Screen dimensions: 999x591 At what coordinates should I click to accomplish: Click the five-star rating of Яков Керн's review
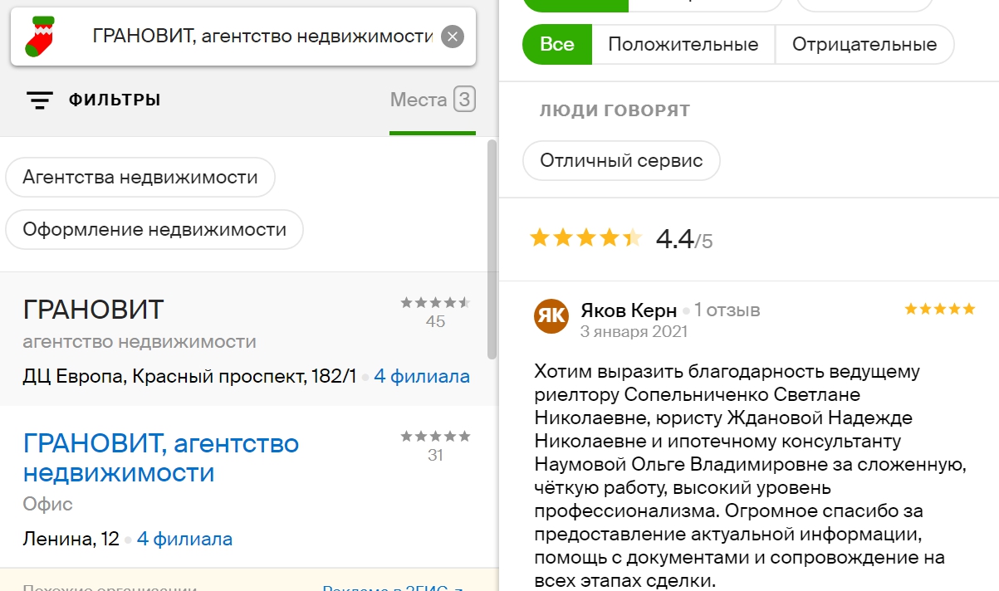[x=939, y=310]
